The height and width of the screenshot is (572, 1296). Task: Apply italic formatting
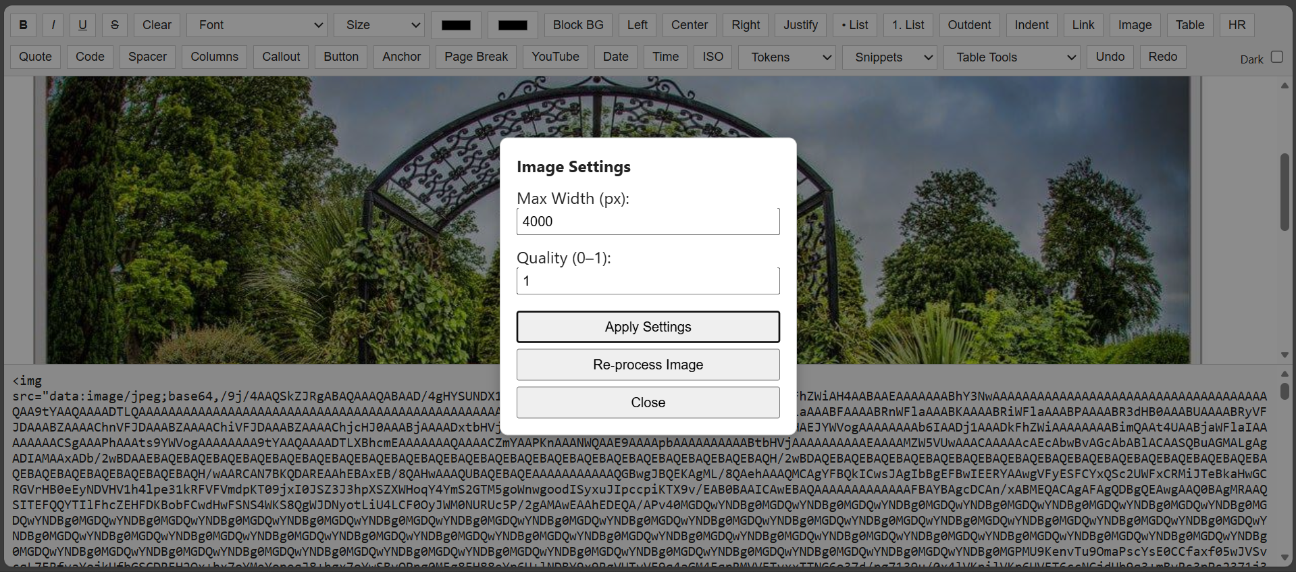pyautogui.click(x=53, y=25)
